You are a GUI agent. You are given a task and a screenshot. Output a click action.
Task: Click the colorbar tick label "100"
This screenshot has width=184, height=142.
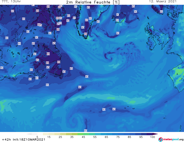tap(153, 137)
